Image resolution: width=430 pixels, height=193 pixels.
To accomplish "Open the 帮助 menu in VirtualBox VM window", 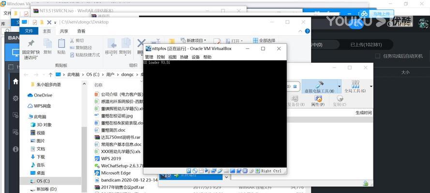I will (208, 57).
